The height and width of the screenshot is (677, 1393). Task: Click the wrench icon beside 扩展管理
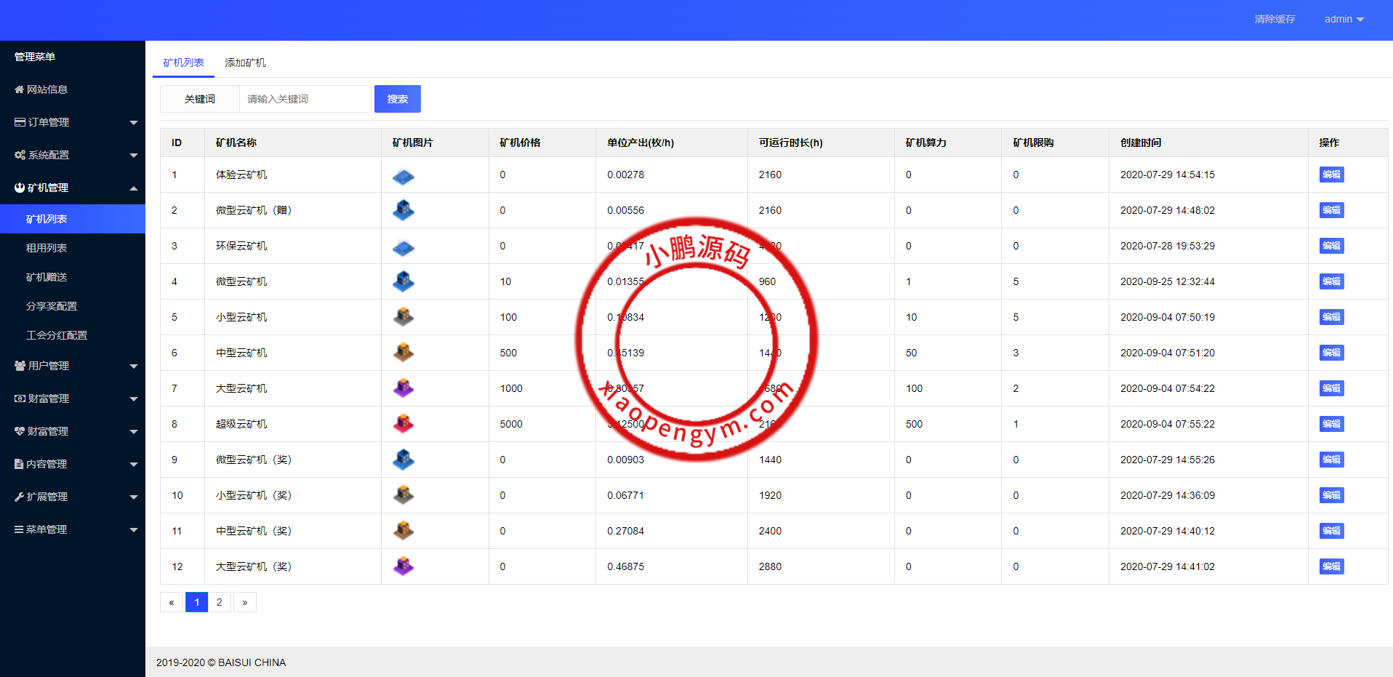pyautogui.click(x=19, y=497)
